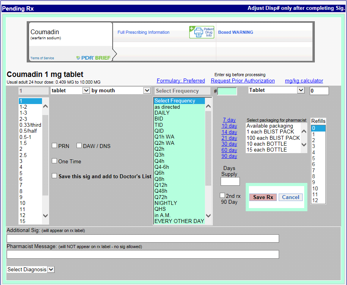The image size is (347, 285).
Task: Open Full Prescribing Information link
Action: pyautogui.click(x=143, y=32)
